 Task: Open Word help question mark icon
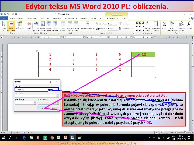click(x=192, y=18)
